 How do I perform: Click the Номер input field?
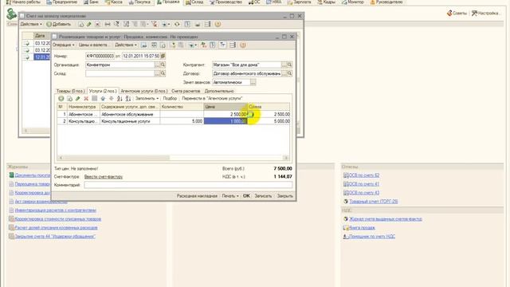[100, 56]
